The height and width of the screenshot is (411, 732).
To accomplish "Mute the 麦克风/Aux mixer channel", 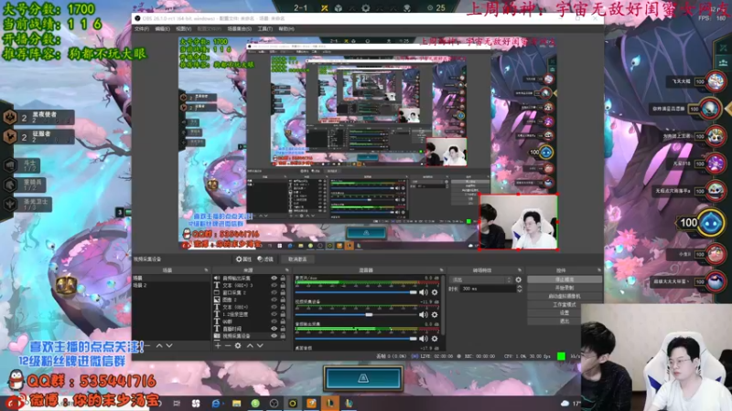I will click(424, 292).
